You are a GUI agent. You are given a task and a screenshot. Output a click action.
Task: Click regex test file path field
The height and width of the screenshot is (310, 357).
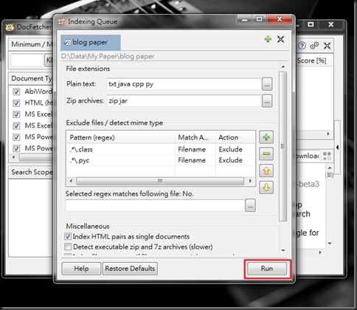pyautogui.click(x=155, y=205)
